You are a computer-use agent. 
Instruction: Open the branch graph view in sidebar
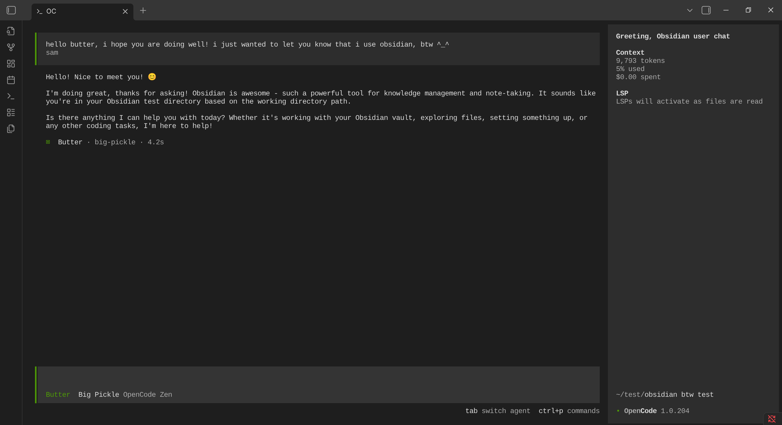click(x=11, y=47)
